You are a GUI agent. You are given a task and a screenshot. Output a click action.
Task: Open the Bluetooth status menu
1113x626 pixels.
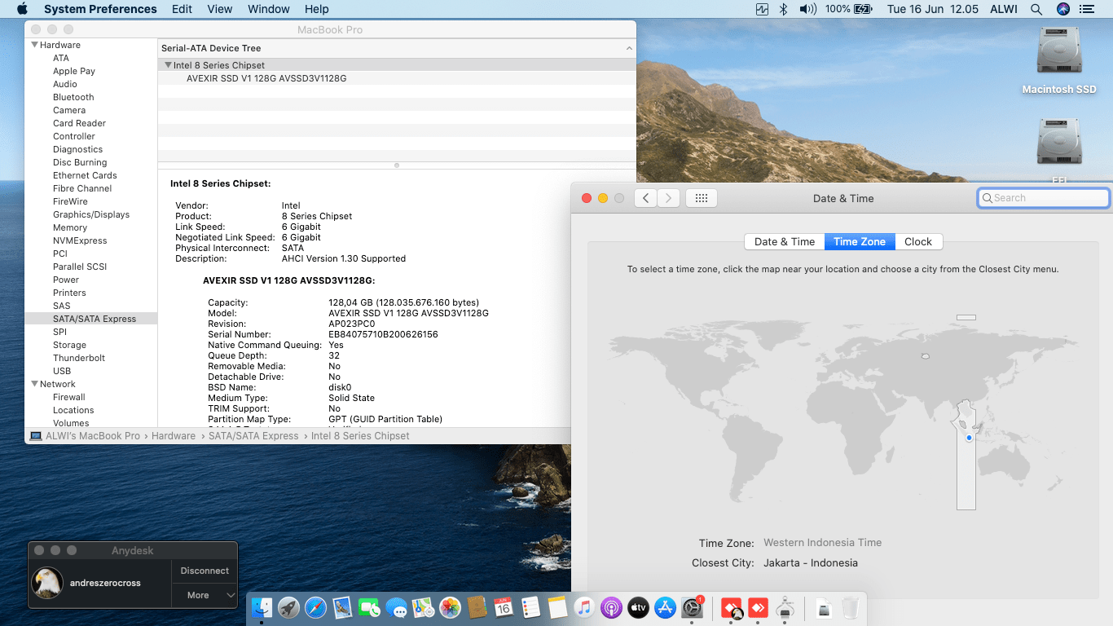click(783, 9)
